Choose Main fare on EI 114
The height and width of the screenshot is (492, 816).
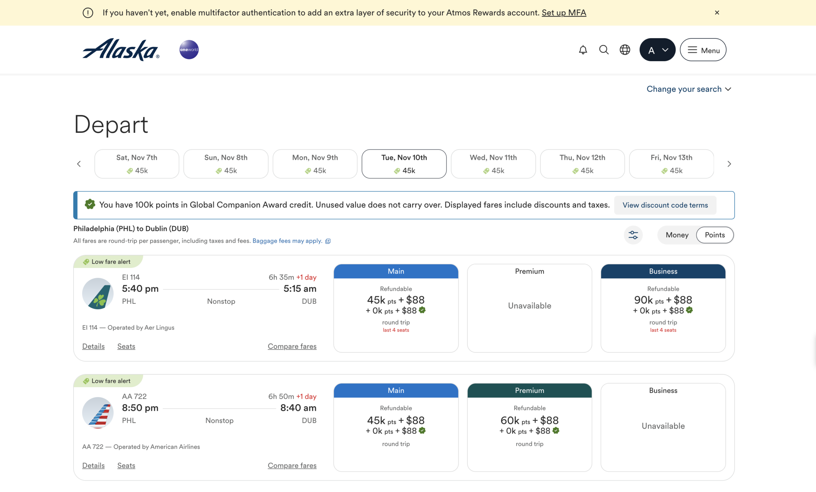coord(396,308)
